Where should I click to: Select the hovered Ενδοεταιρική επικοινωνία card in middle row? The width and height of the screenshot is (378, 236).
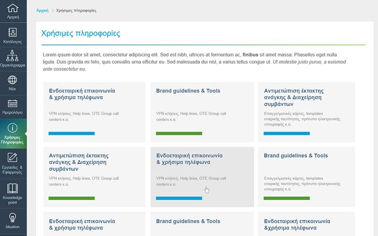(202, 177)
